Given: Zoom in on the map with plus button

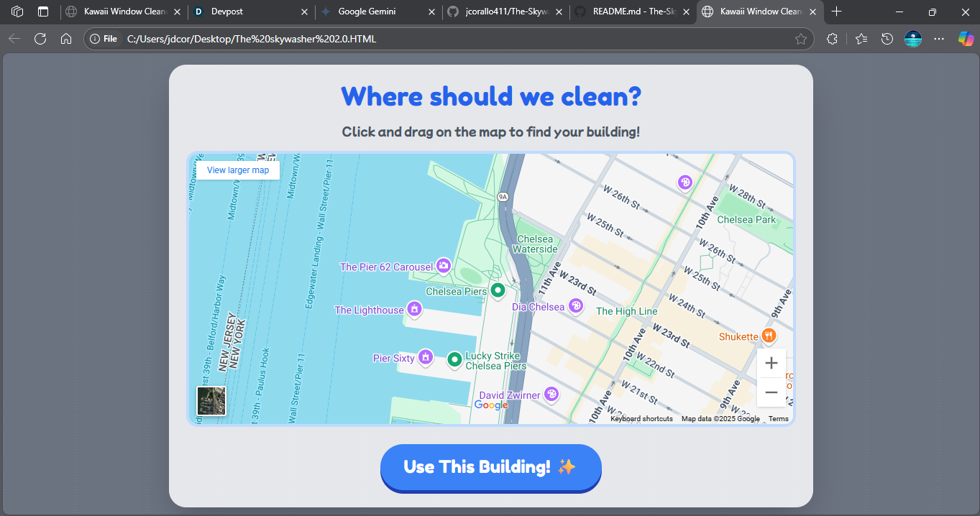Looking at the screenshot, I should click(x=771, y=363).
